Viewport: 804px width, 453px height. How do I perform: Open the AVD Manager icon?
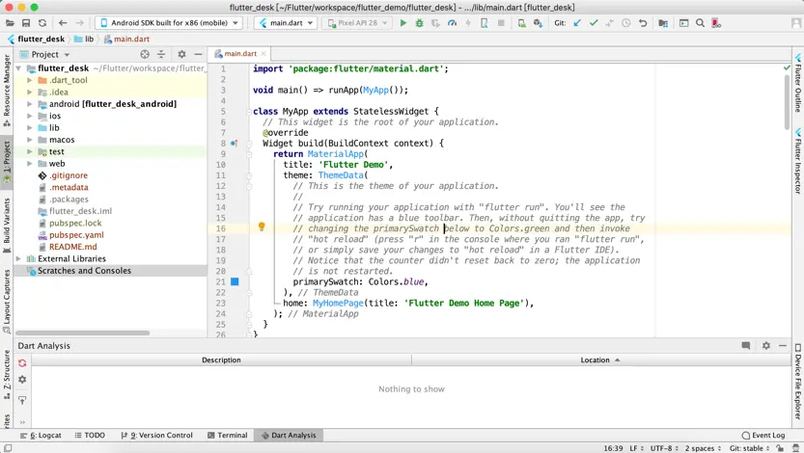[x=521, y=23]
